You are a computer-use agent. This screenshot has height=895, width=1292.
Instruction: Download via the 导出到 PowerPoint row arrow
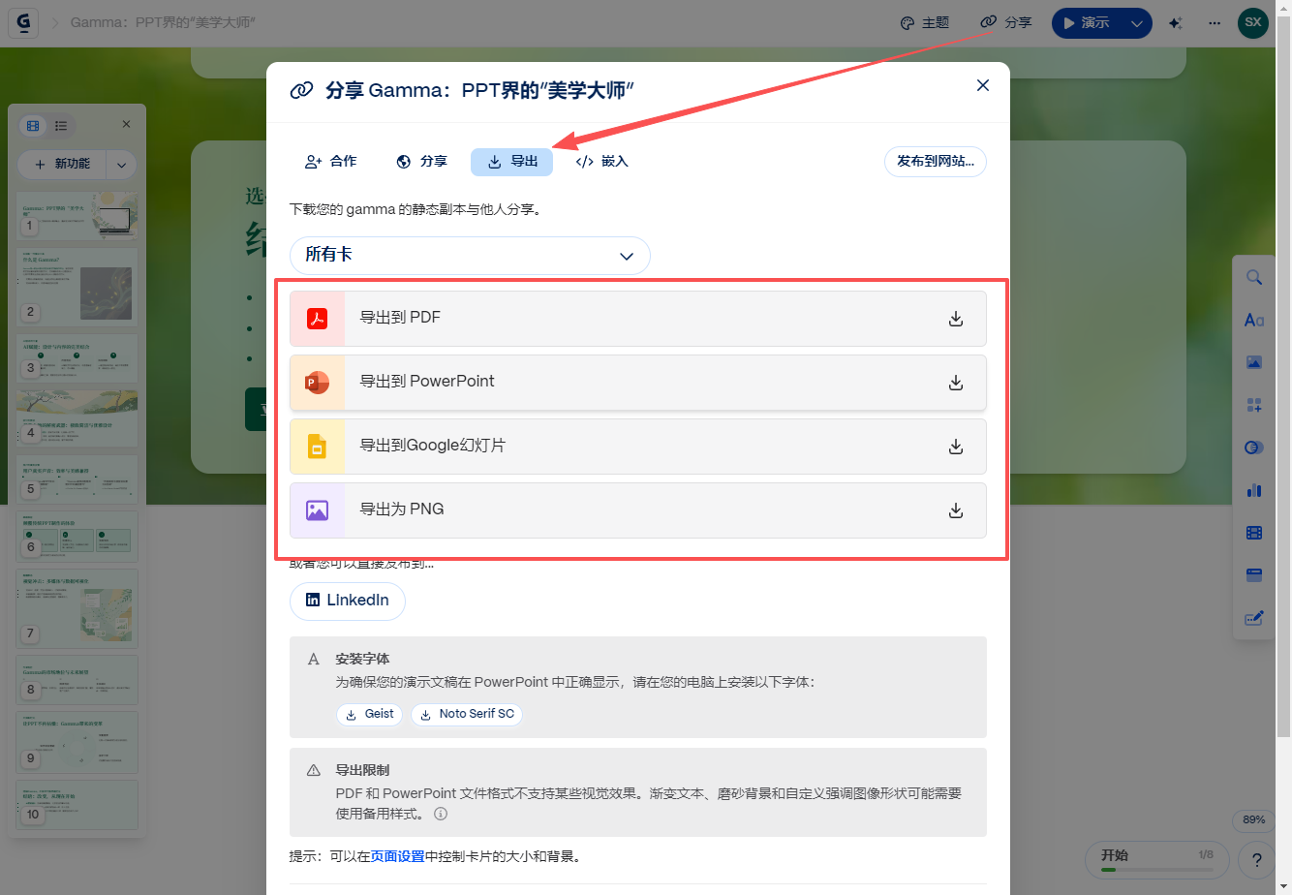point(956,383)
